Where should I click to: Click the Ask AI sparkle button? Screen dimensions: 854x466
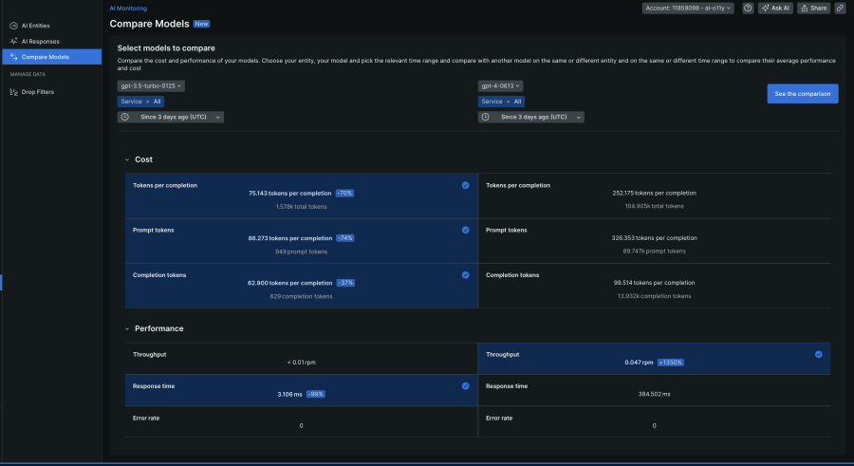point(775,8)
